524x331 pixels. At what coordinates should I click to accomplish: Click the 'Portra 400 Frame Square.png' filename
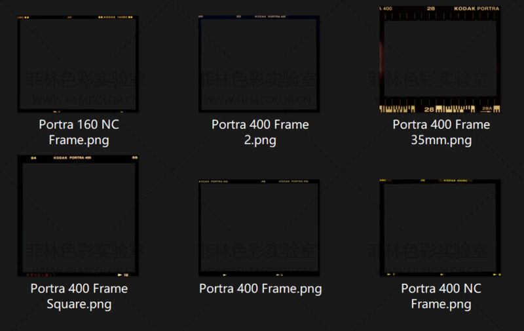pos(79,296)
